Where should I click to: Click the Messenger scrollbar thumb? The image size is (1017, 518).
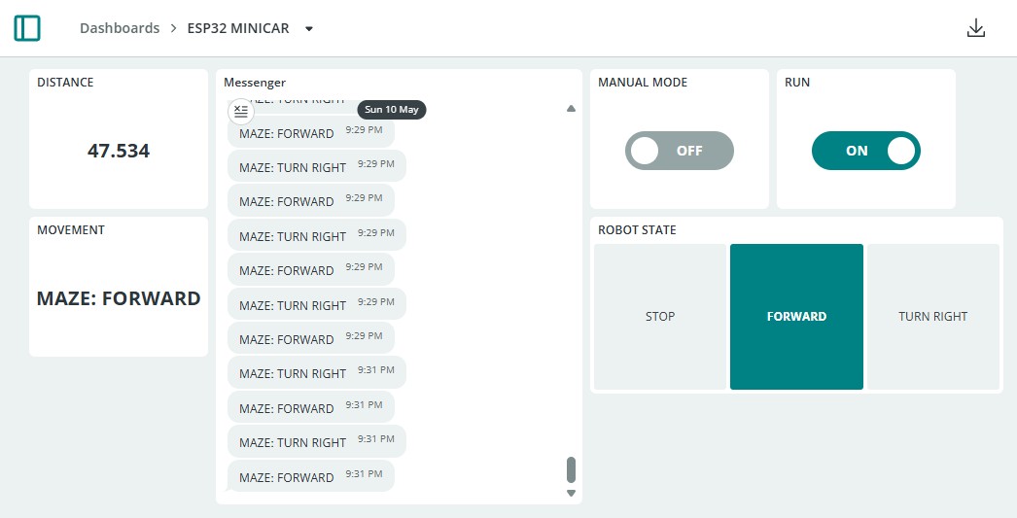click(571, 470)
